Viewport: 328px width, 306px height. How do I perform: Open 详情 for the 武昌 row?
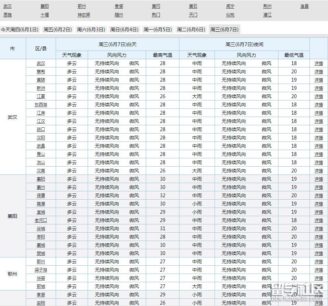click(318, 146)
